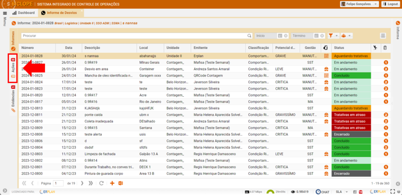Click Tratativas em atraso status of 2023-12-0811
The width and height of the screenshot is (402, 196).
point(351,115)
